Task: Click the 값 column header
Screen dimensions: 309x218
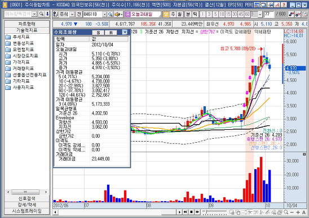Action: click(x=109, y=39)
